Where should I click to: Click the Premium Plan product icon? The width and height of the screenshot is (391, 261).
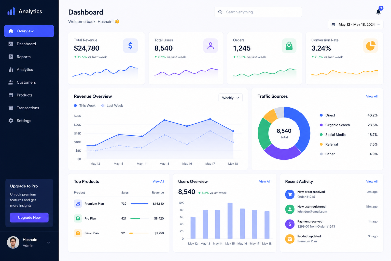(78, 204)
